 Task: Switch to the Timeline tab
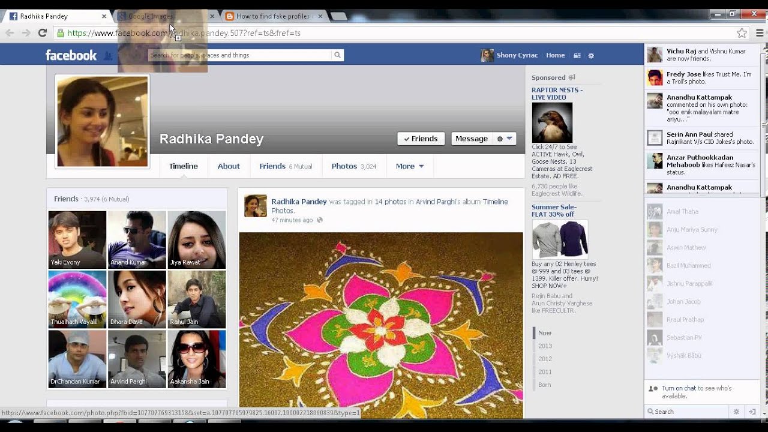coord(183,166)
